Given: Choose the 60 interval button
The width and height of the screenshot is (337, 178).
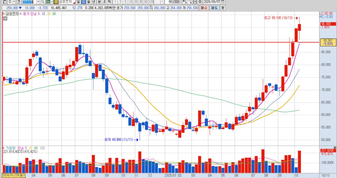Looking at the screenshot, I should click(146, 2).
